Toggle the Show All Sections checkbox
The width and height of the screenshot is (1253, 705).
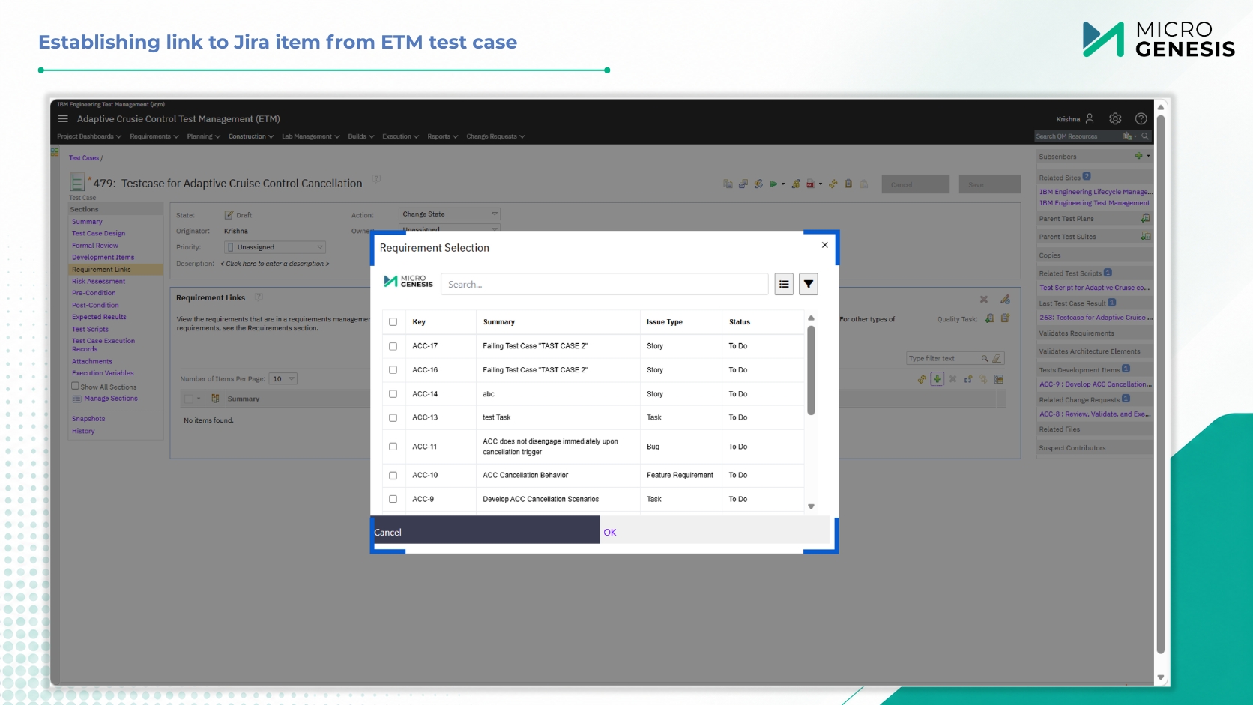75,386
